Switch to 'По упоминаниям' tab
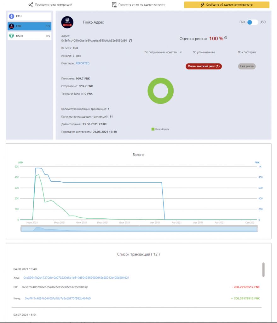277x323 pixels. [x=204, y=52]
